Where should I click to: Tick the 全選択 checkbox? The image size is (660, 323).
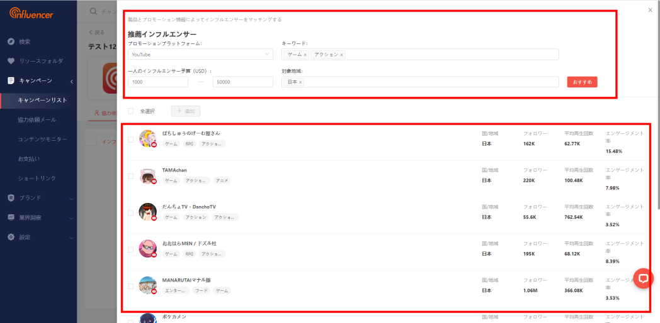(130, 111)
